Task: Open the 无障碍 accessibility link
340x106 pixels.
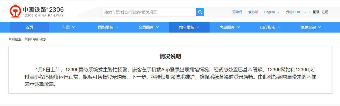Action: point(237,12)
